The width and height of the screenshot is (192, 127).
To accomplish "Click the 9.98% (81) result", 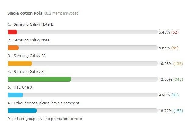I will point(169,95).
